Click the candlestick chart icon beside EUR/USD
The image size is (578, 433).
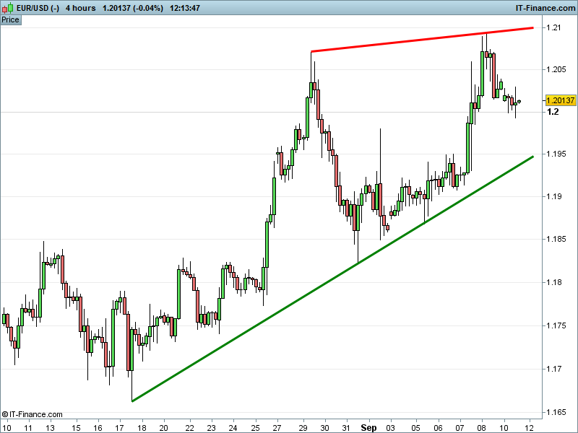pos(7,8)
